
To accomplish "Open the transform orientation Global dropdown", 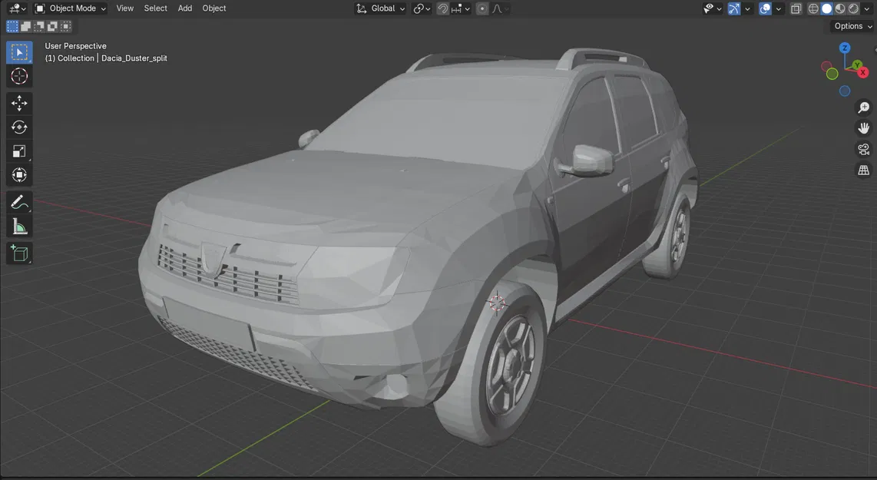I will click(x=381, y=8).
